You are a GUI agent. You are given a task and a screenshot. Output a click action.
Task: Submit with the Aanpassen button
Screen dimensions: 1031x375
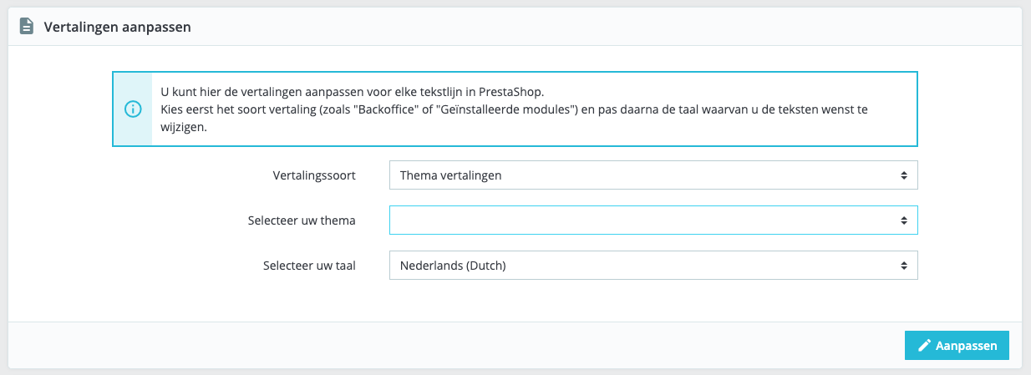coord(957,346)
